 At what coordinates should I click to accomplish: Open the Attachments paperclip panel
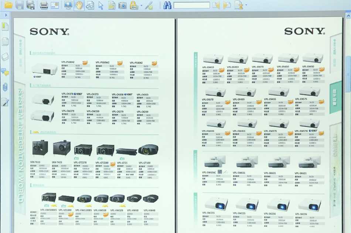5,87
